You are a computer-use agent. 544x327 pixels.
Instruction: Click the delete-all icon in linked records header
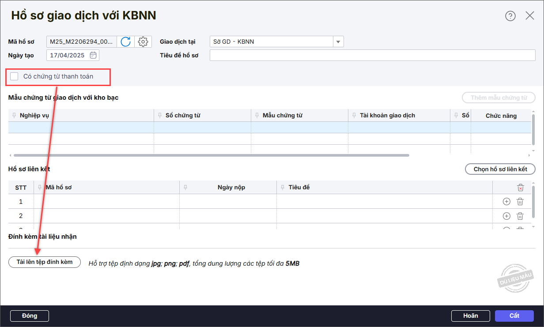(x=520, y=188)
